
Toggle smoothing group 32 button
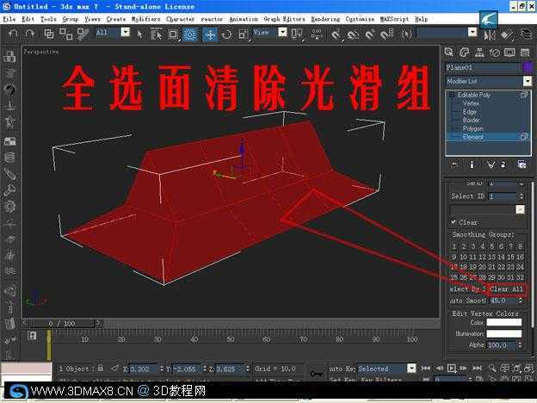[x=520, y=277]
